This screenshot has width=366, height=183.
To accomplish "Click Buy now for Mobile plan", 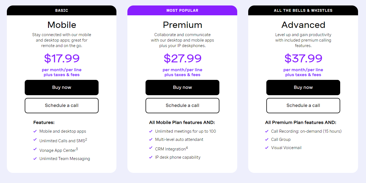I will [62, 88].
